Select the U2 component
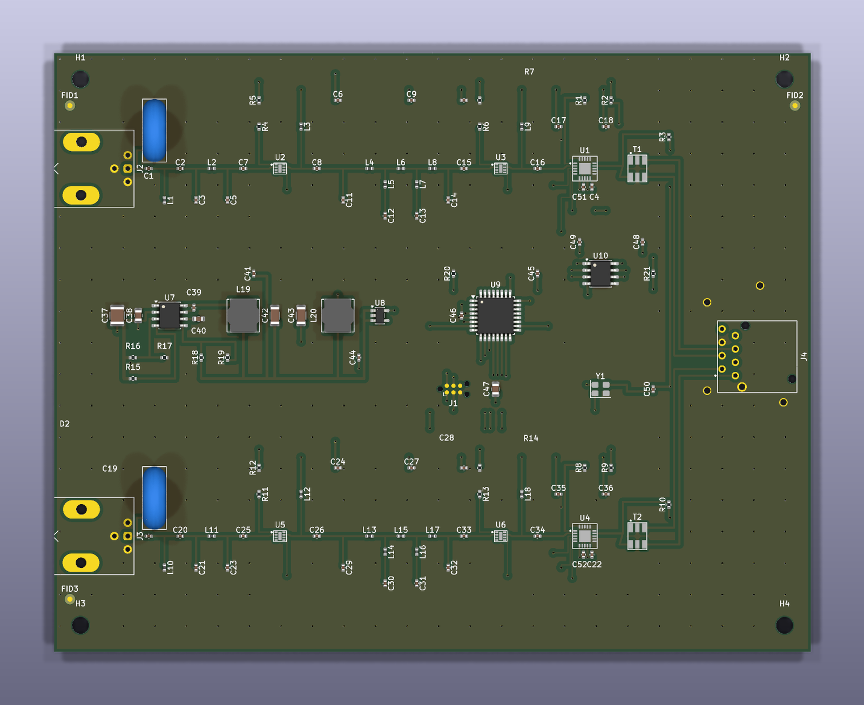This screenshot has height=705, width=864. point(280,168)
